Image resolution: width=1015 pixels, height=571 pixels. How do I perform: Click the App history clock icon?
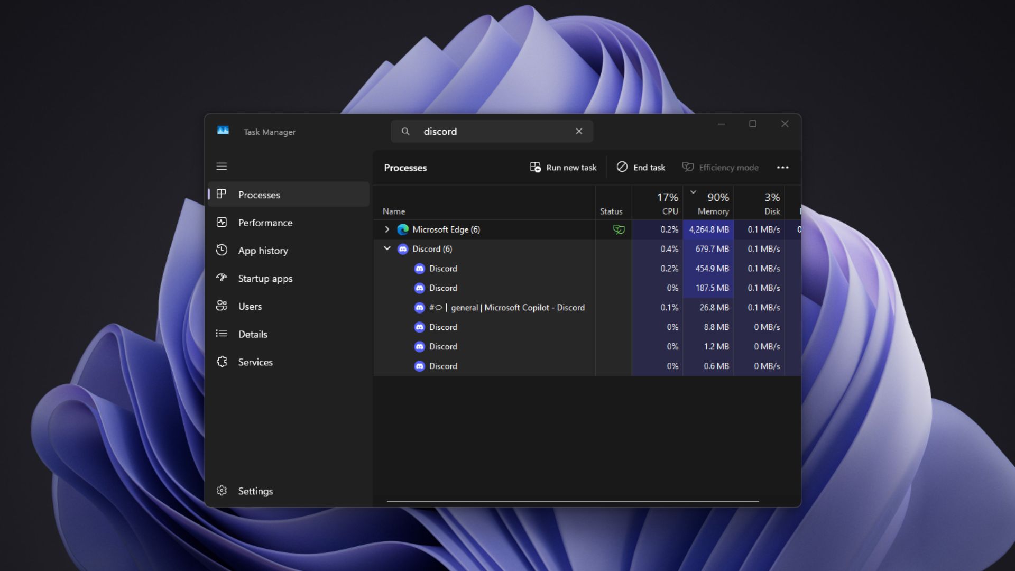(222, 250)
